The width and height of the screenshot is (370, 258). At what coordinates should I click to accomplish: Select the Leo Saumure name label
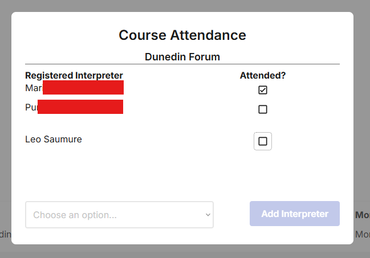tap(54, 140)
